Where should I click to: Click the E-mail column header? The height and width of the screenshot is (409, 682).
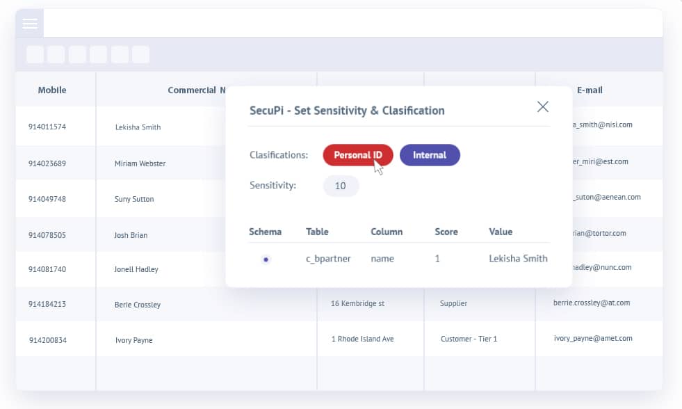pyautogui.click(x=590, y=90)
